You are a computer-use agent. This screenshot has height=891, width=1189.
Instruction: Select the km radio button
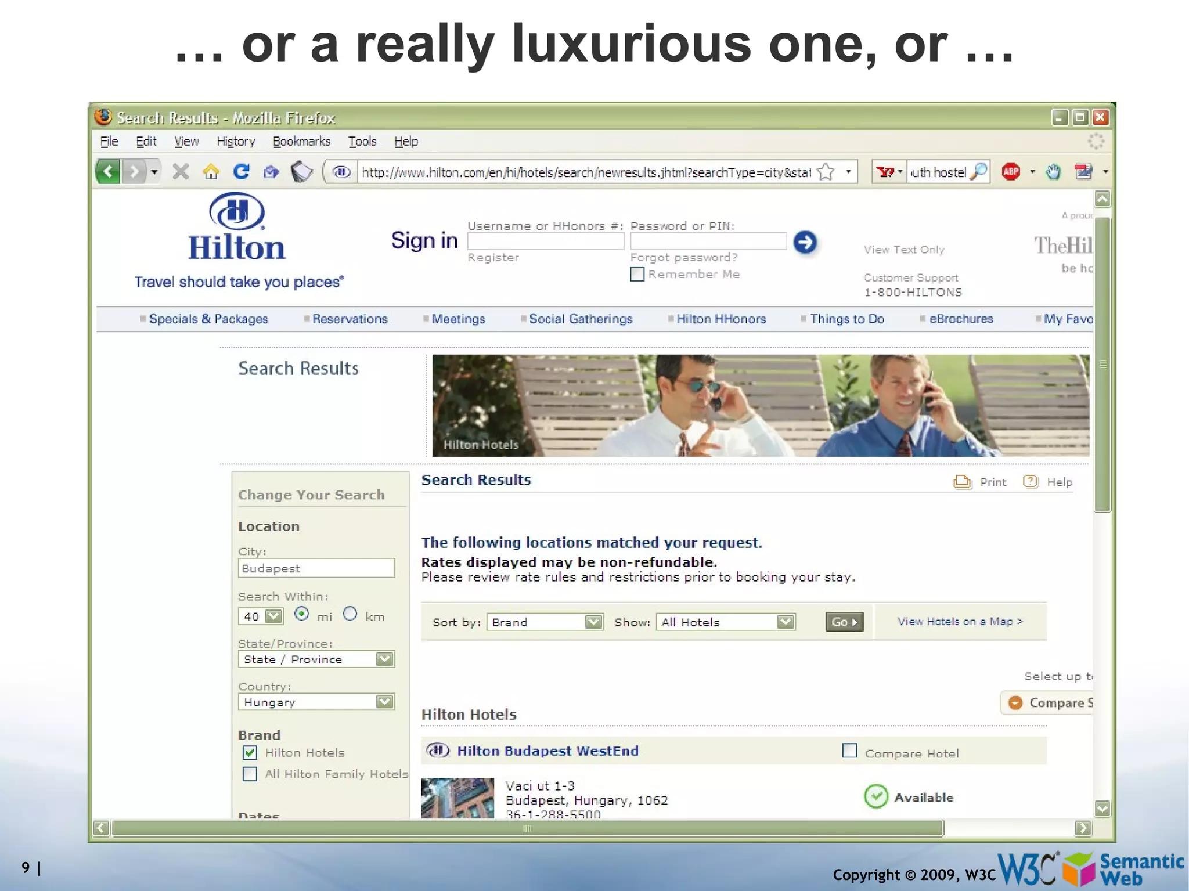pyautogui.click(x=350, y=614)
